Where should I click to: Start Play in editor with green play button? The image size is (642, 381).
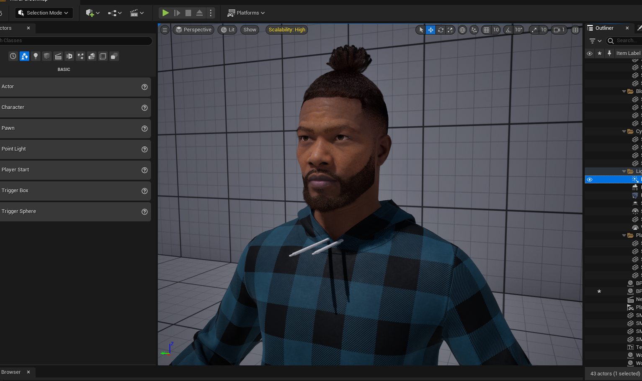click(x=165, y=13)
